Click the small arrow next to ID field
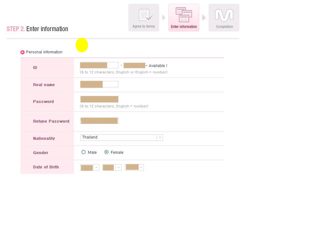This screenshot has width=326, height=244. [x=121, y=65]
